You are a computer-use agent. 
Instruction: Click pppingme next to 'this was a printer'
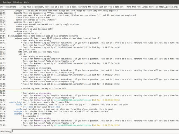(17, 22)
